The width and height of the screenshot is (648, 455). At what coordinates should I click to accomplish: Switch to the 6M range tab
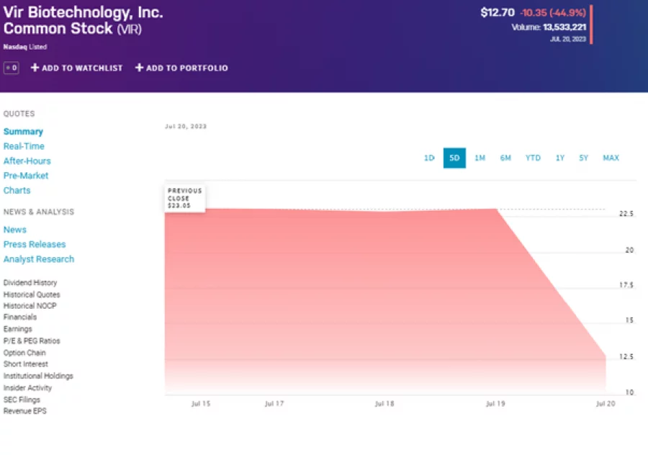[x=505, y=158]
